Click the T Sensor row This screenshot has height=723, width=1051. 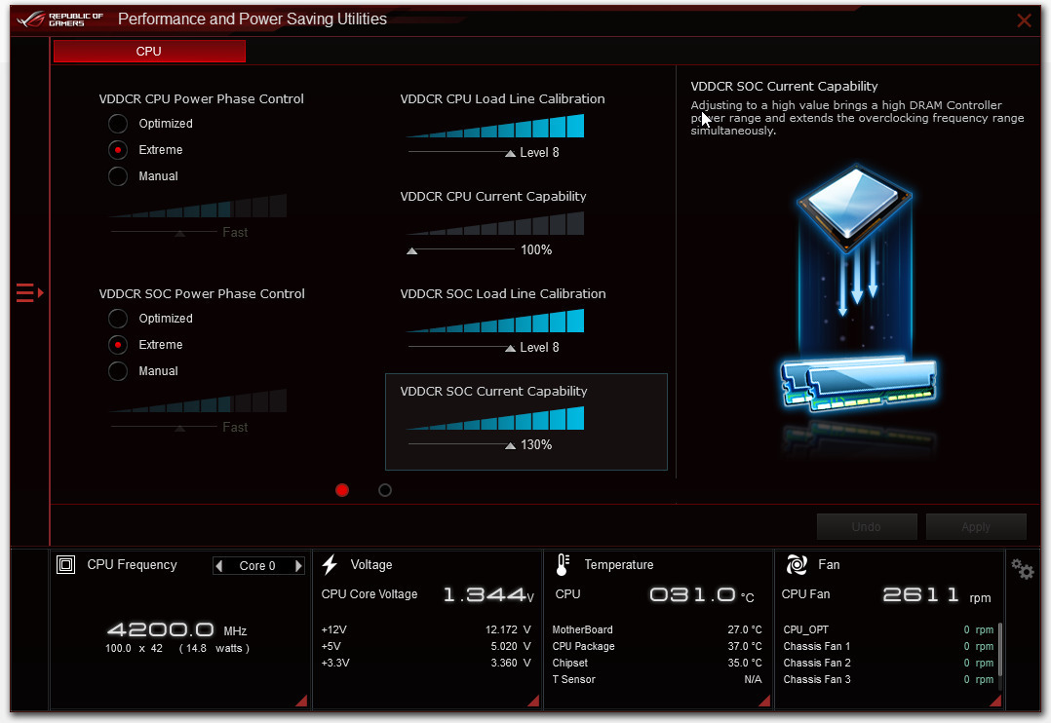pyautogui.click(x=657, y=679)
